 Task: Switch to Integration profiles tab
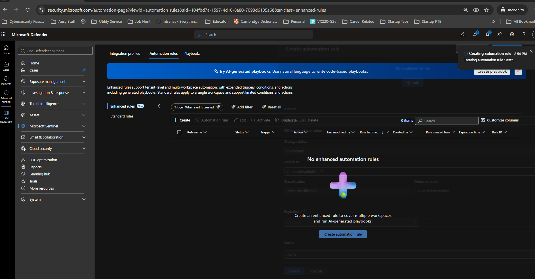[x=125, y=53]
